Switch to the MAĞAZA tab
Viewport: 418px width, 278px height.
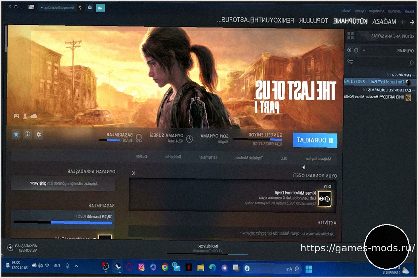[x=384, y=21]
